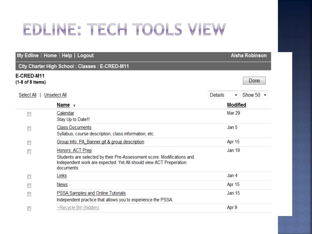This screenshot has height=234, width=312.
Task: Select the PSSA Samples row checkbox
Action: [x=29, y=194]
